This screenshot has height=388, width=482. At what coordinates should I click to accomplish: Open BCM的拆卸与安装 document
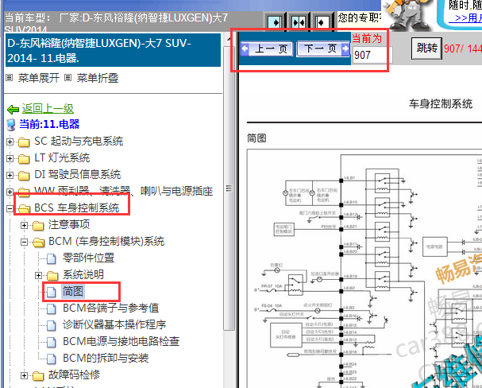click(x=106, y=358)
